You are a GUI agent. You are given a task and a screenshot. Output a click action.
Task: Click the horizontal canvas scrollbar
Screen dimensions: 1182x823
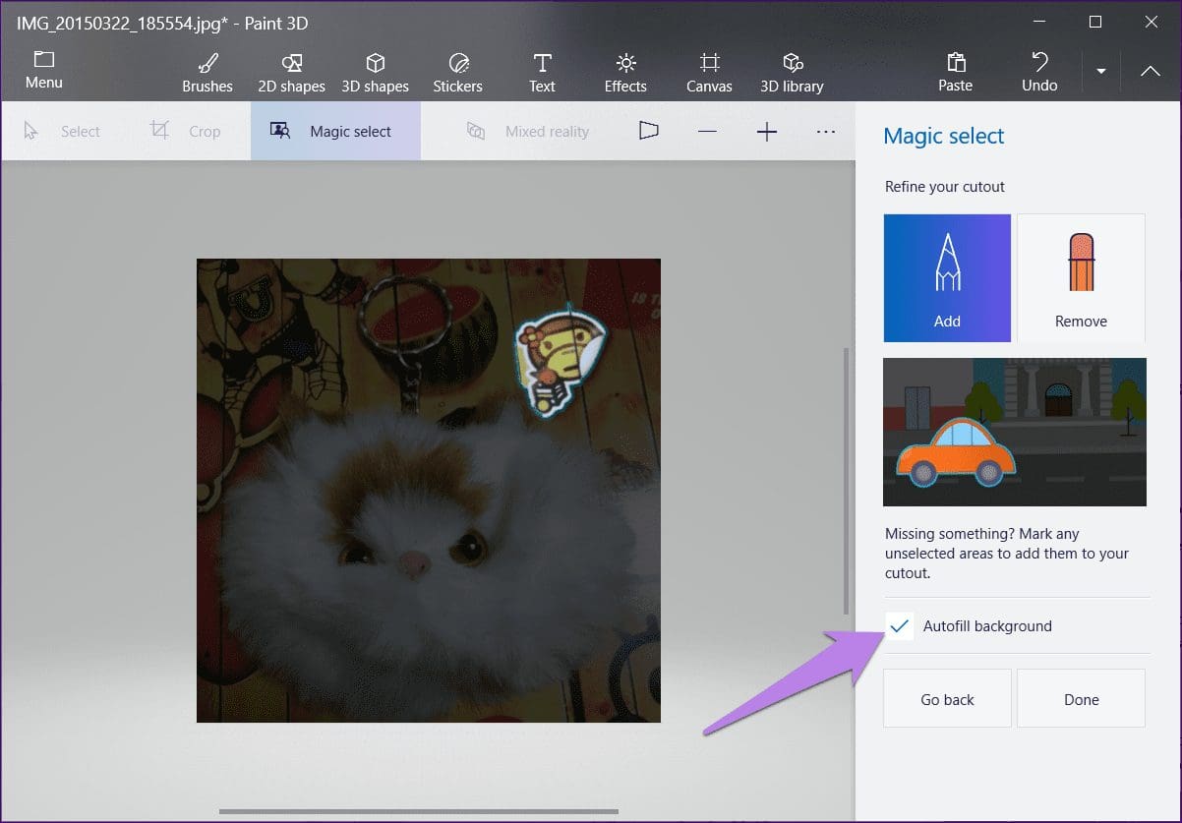click(419, 812)
